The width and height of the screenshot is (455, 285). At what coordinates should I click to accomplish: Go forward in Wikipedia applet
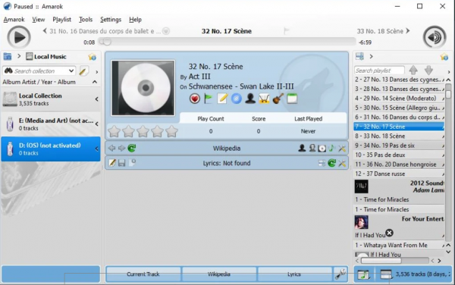(121, 148)
